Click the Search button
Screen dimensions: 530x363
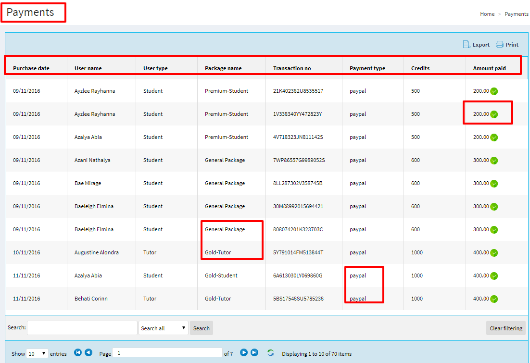[x=201, y=328]
